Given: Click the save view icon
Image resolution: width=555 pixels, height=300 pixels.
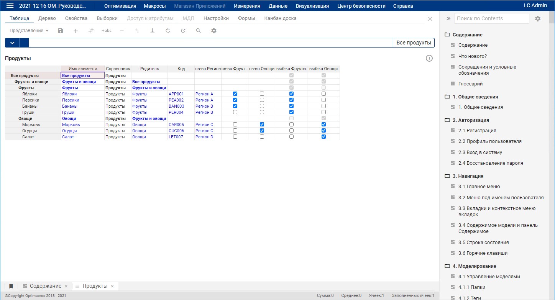Looking at the screenshot, I should (60, 31).
